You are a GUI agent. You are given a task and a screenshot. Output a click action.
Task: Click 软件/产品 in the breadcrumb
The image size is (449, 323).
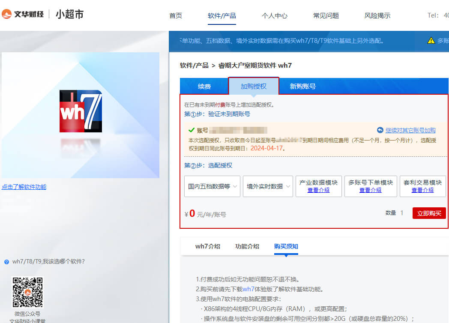(x=194, y=65)
